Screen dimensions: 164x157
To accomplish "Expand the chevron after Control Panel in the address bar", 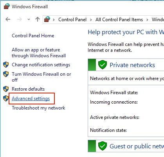I will (91, 20).
